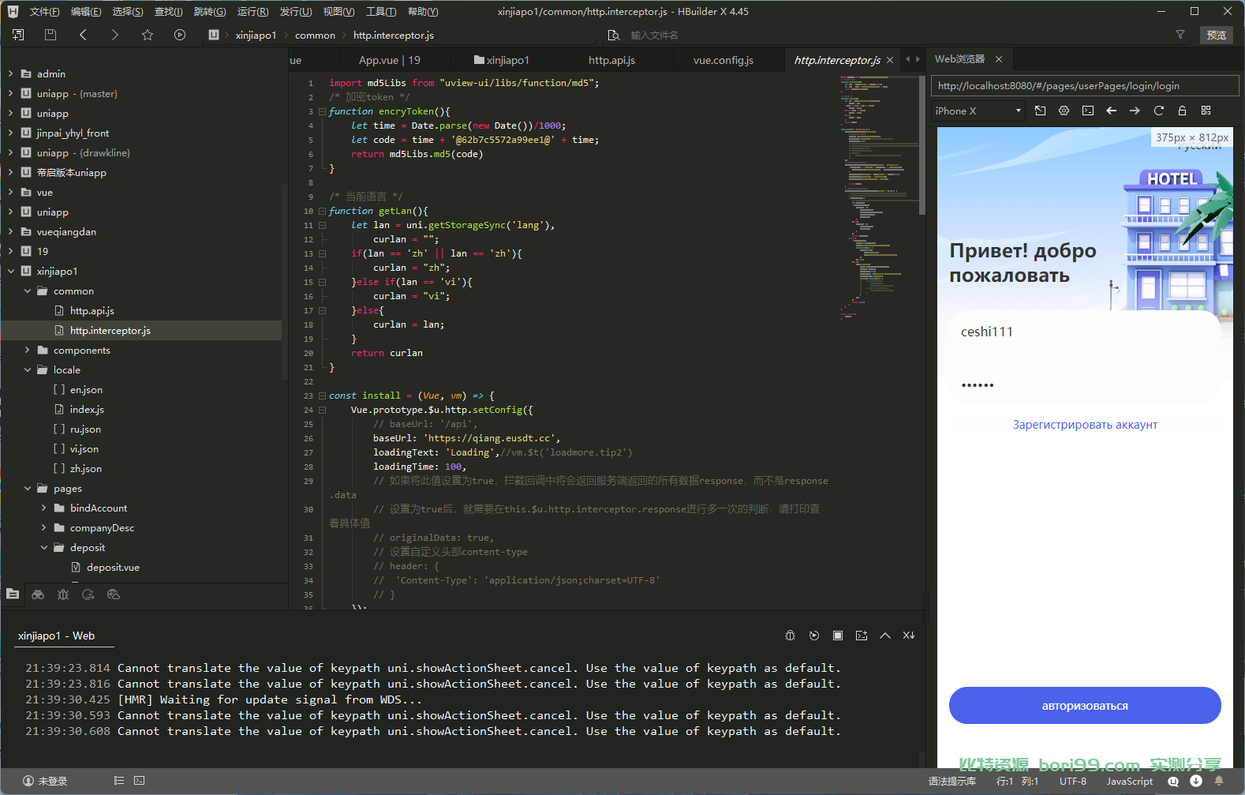Open the 运行(R) menu
The width and height of the screenshot is (1245, 795).
(252, 12)
